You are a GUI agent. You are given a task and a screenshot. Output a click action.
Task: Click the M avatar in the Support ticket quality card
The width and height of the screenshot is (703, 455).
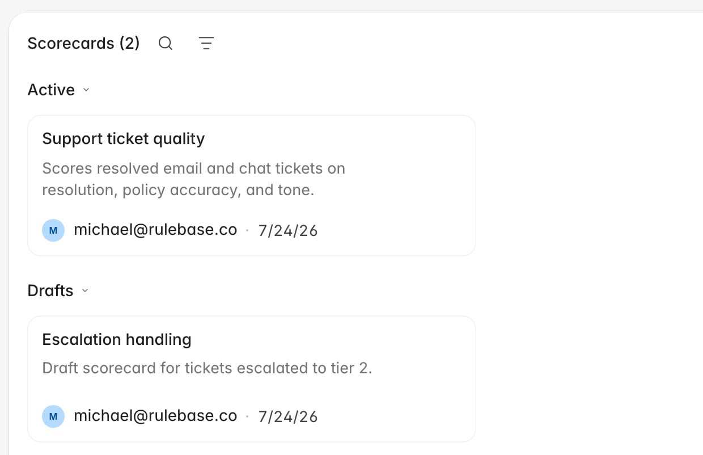pyautogui.click(x=53, y=230)
